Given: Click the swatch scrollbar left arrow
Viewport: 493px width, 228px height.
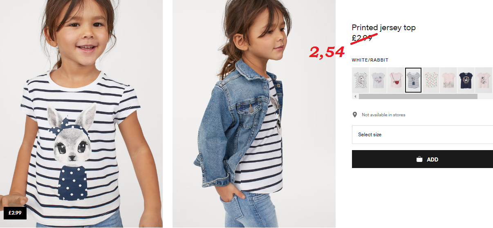Looking at the screenshot, I should point(355,97).
